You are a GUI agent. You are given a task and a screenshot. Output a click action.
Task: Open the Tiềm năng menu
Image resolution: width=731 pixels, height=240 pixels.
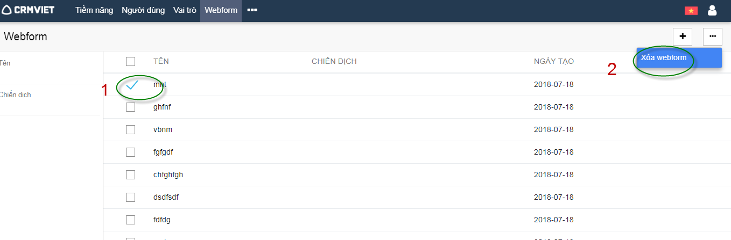pyautogui.click(x=94, y=10)
